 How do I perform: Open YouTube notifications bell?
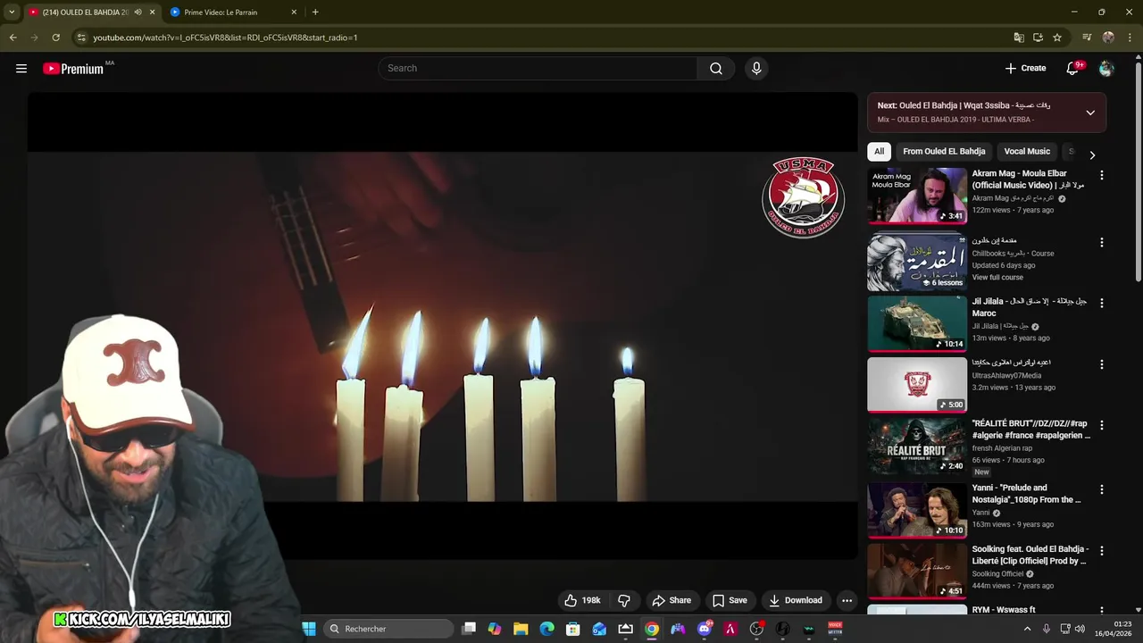coord(1074,68)
